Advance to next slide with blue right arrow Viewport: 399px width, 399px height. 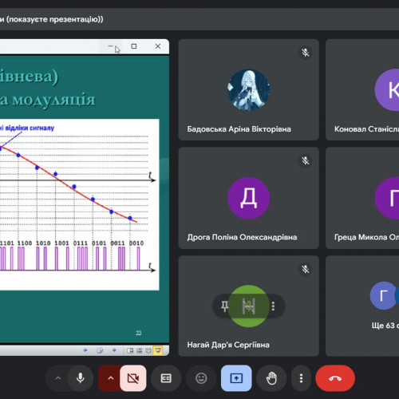pos(114,350)
